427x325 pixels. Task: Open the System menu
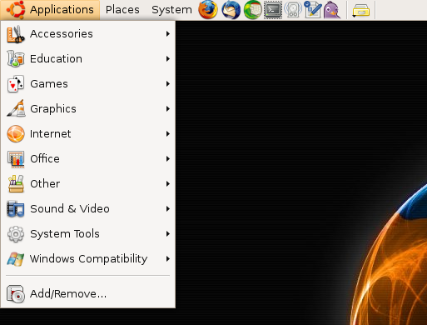pyautogui.click(x=171, y=10)
